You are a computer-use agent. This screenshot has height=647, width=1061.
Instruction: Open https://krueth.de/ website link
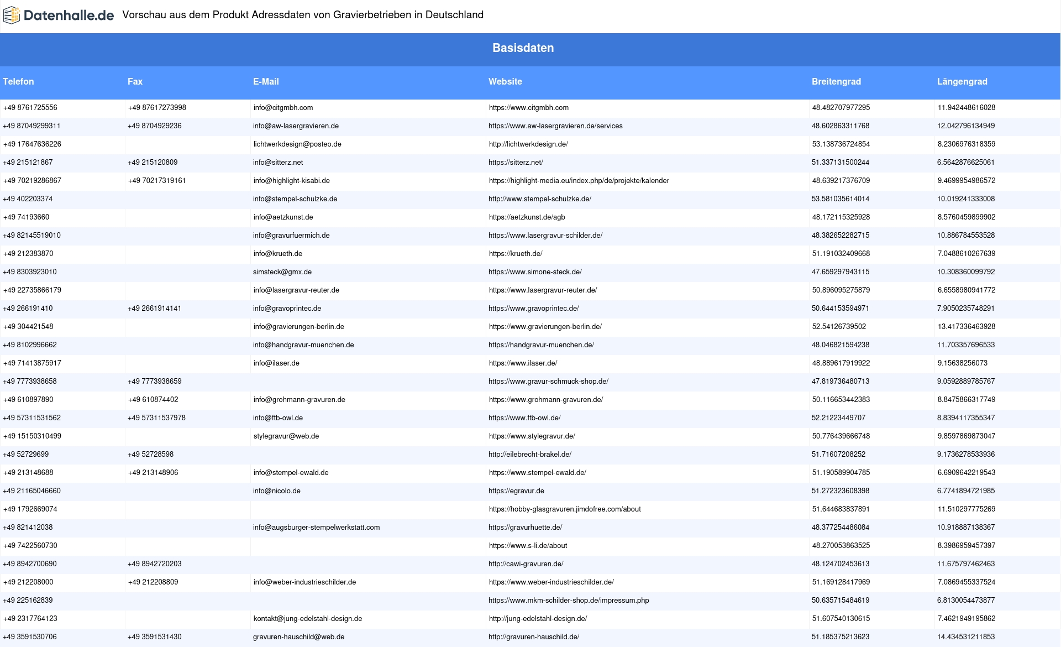coord(516,254)
